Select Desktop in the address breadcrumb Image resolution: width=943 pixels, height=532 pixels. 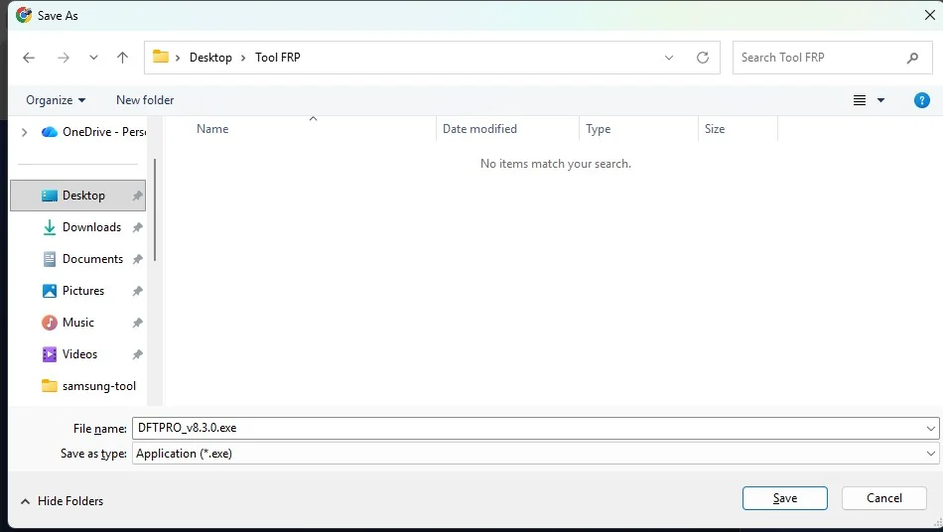[210, 58]
